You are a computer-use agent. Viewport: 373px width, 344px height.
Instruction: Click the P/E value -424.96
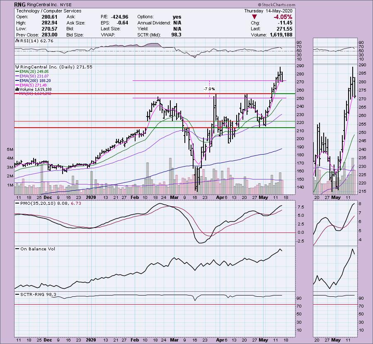pyautogui.click(x=119, y=17)
